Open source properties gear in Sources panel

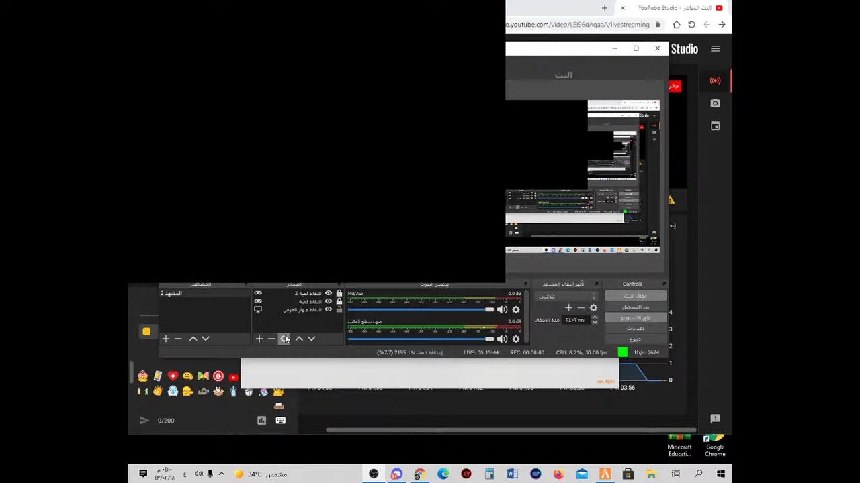click(284, 339)
